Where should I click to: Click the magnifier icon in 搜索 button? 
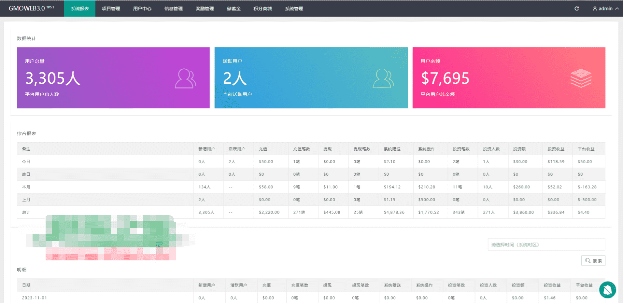(x=588, y=261)
